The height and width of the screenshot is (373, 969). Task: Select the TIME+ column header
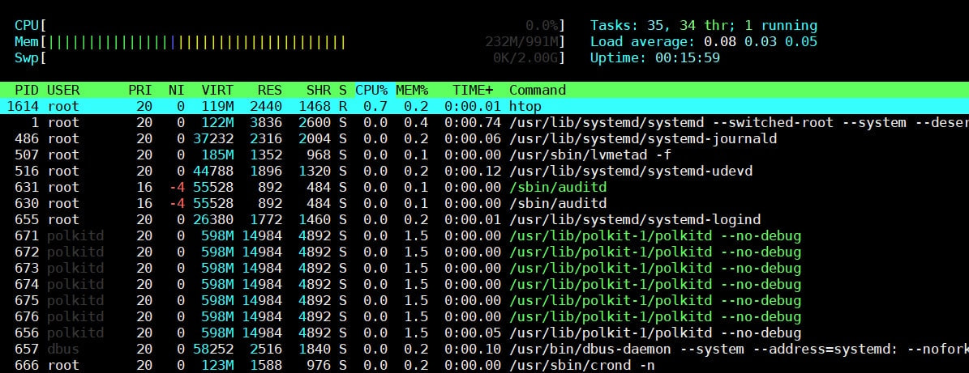pos(473,90)
